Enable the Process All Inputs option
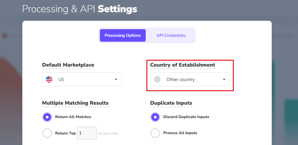The height and width of the screenshot is (145, 298). point(155,133)
